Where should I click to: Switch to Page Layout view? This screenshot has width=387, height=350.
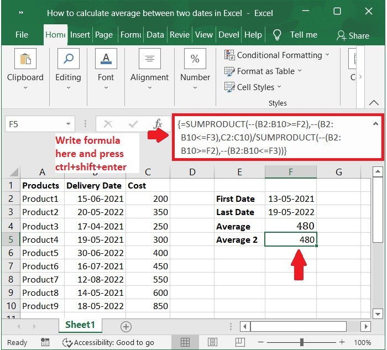tap(212, 342)
